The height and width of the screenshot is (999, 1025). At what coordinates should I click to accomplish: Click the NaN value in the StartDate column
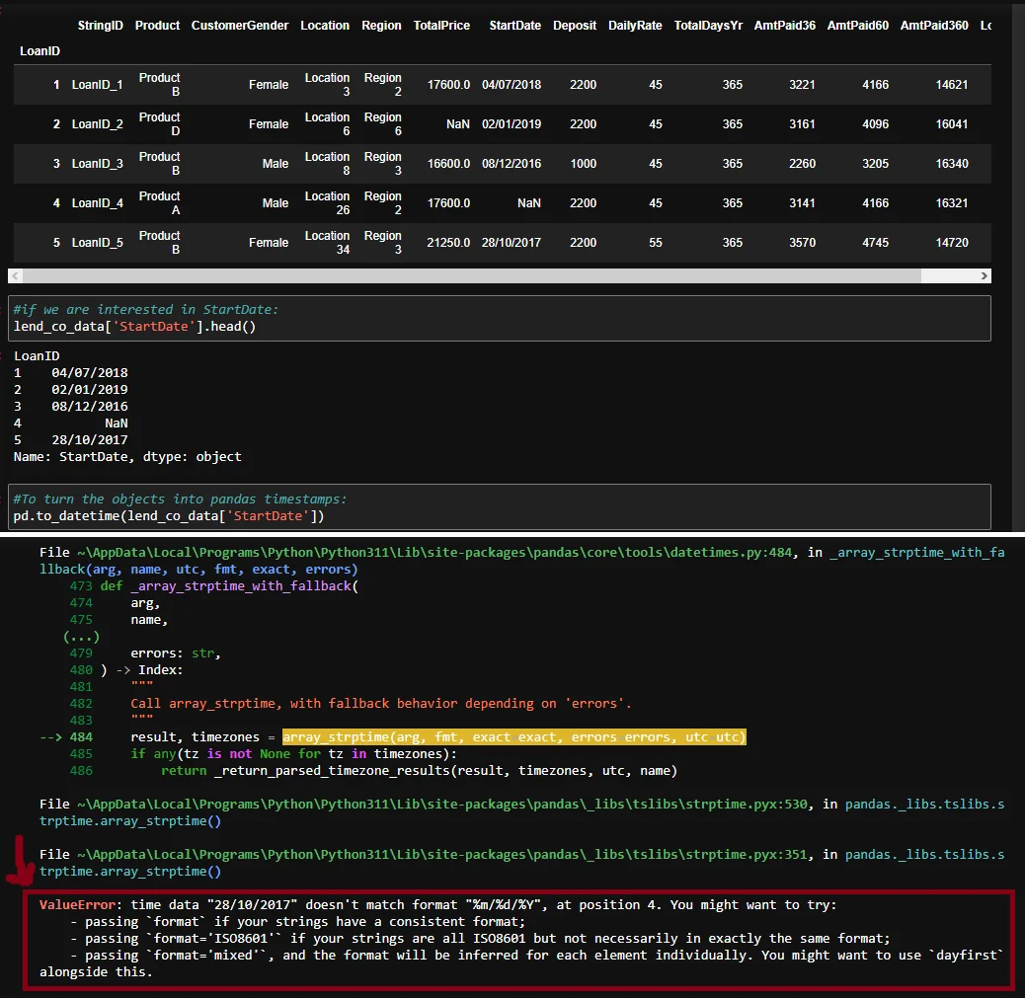tap(528, 203)
